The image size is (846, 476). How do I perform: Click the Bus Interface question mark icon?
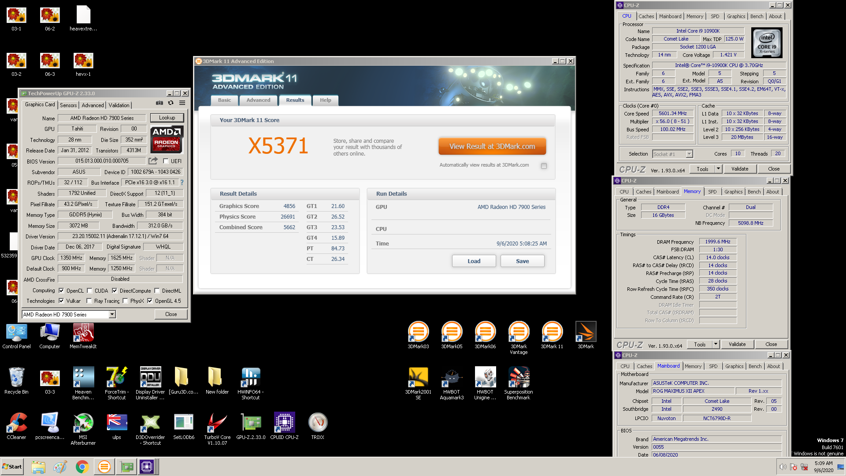pos(182,182)
